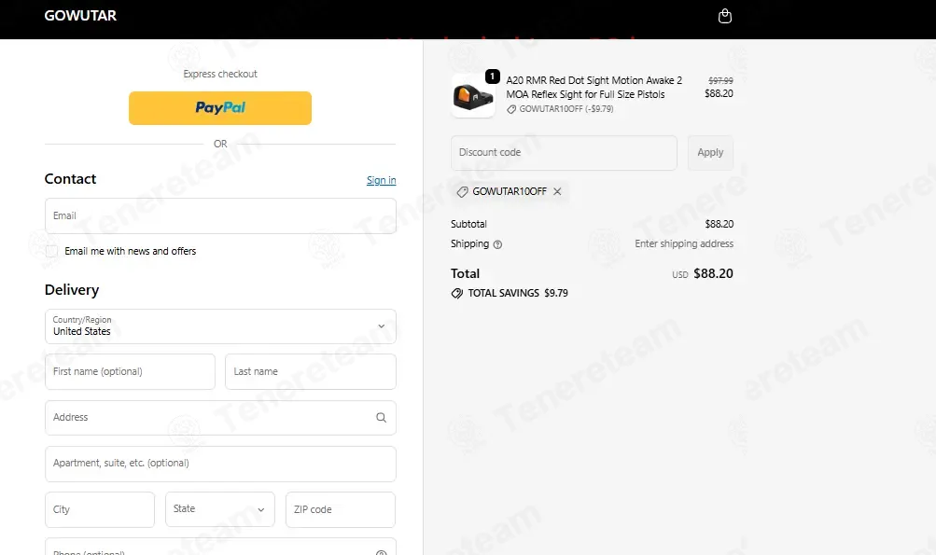Click the tag icon on GOWUTAR10OFF chip
Screen dimensions: 936x555
[462, 191]
